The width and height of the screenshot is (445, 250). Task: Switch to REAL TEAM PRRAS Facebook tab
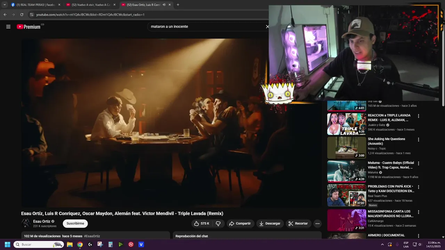(36, 5)
